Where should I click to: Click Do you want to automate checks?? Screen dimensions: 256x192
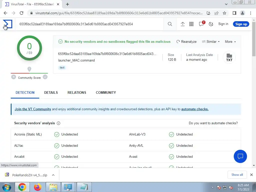[213, 123]
